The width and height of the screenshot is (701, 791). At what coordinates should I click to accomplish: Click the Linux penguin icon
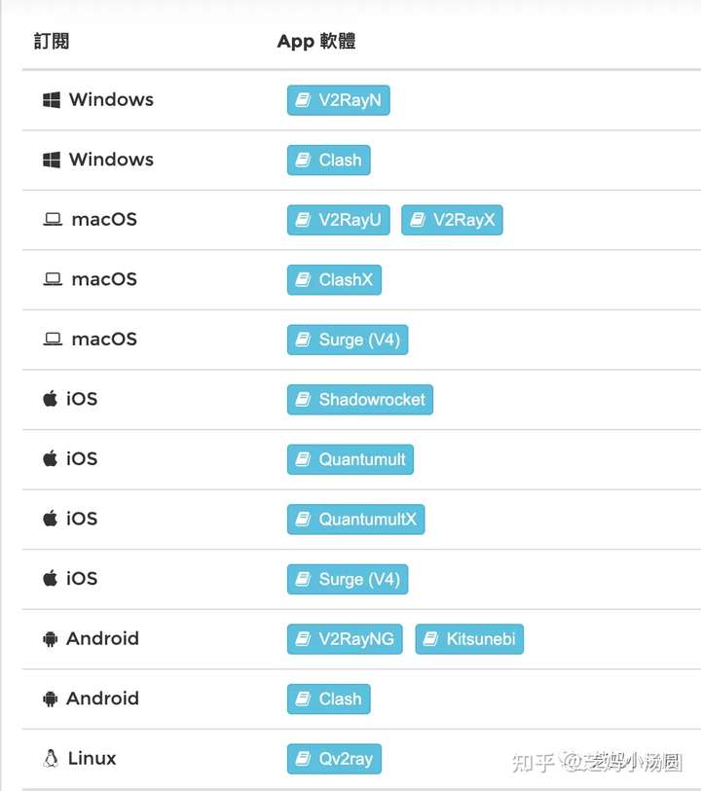pyautogui.click(x=51, y=759)
